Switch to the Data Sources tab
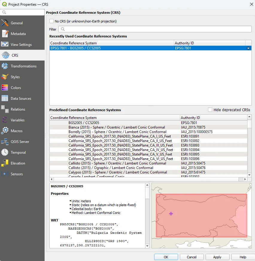Viewport: 255px width, 261px height. click(21, 99)
